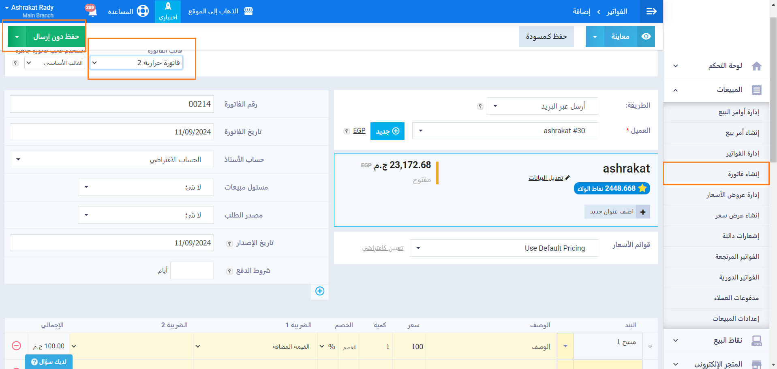Screen dimensions: 777x369
Task: Click the help icon beside payment terms
Action: [x=229, y=271]
